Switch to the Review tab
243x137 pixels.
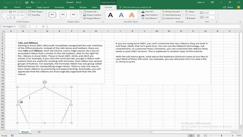83,7
